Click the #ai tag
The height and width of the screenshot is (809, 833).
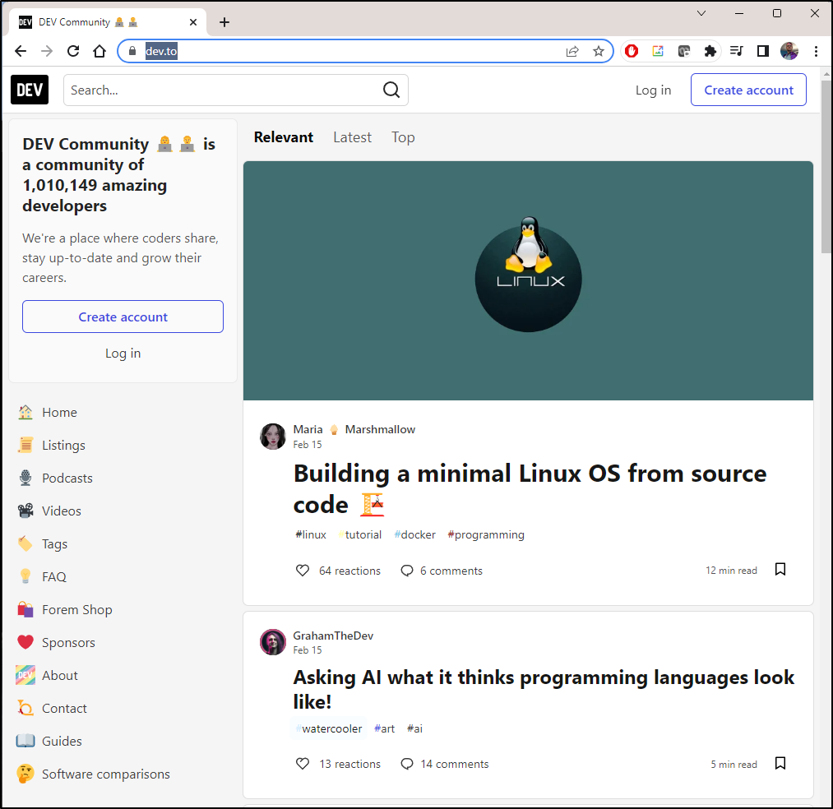pyautogui.click(x=415, y=728)
